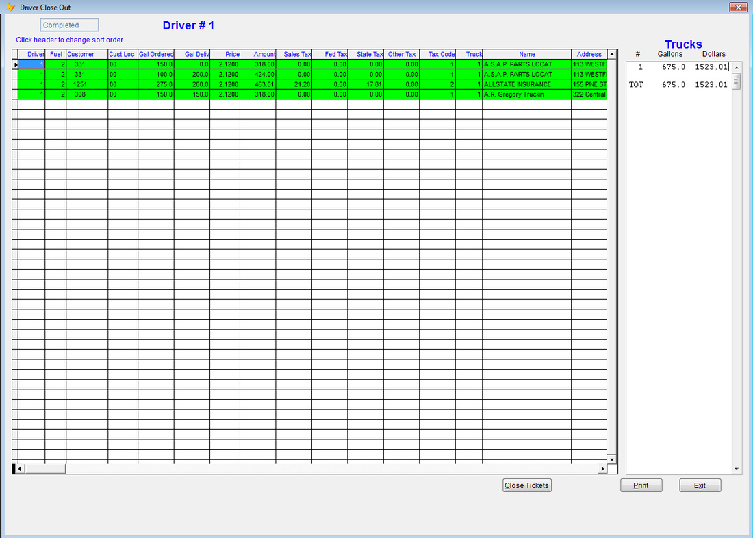Click truck 1 dollars 1523.01 top row
753x538 pixels.
point(711,67)
